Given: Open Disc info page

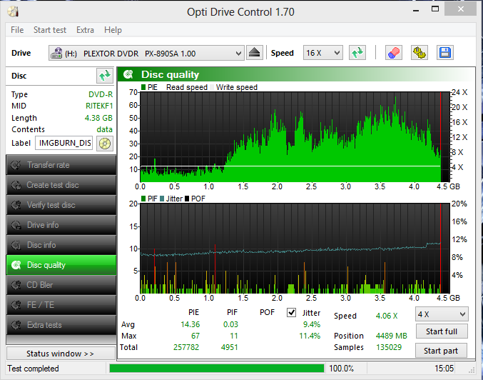Looking at the screenshot, I should (61, 245).
